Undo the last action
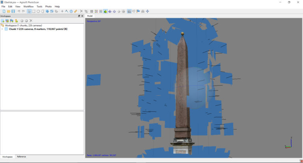This screenshot has height=163, width=303. pyautogui.click(x=19, y=11)
